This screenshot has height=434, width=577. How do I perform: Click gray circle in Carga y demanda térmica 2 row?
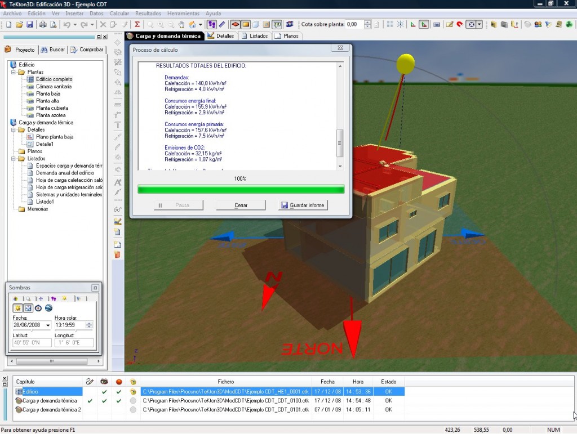click(x=133, y=410)
